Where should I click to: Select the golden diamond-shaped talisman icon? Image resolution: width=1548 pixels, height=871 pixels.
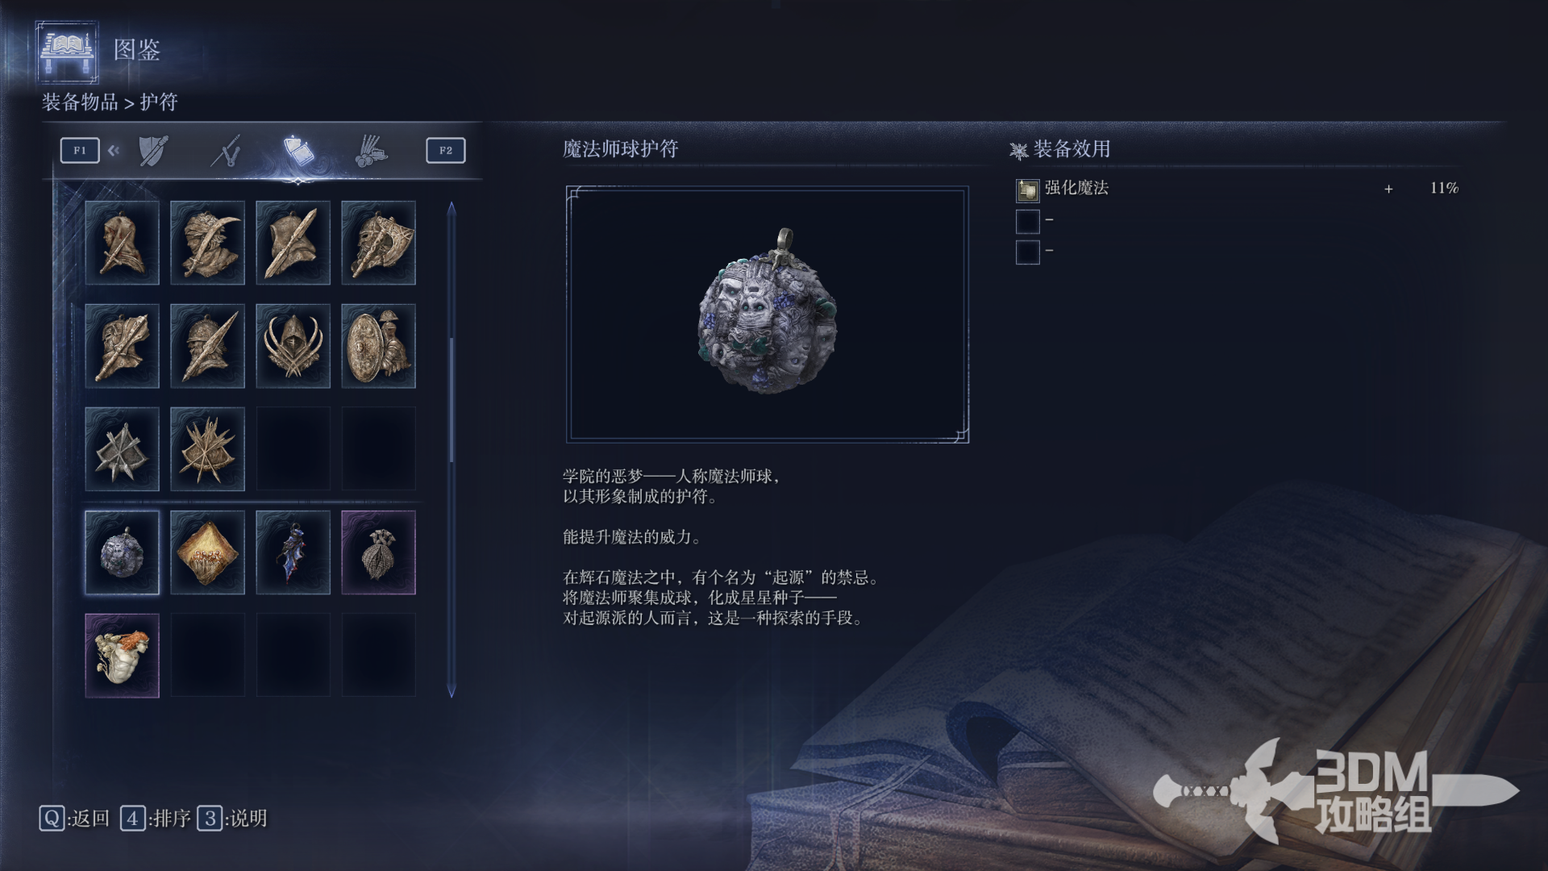pos(207,552)
